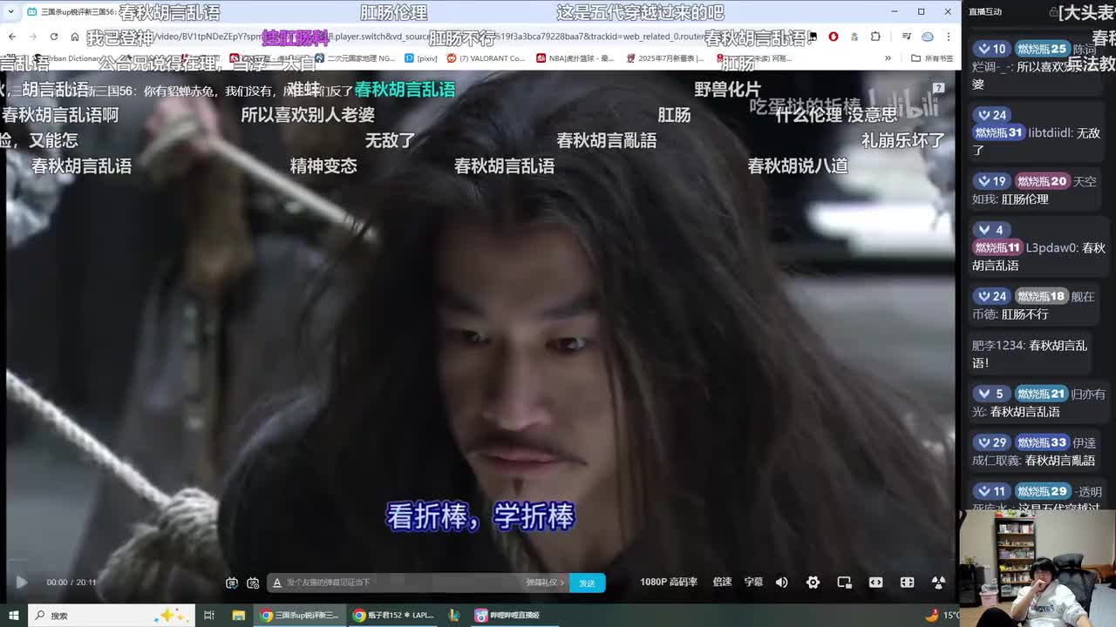Toggle danmaku display on the player
This screenshot has width=1116, height=627.
coord(232,583)
